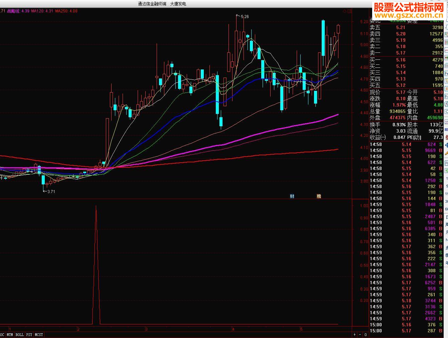
Task: Click the 涨幅 1.97% value
Action: point(399,105)
